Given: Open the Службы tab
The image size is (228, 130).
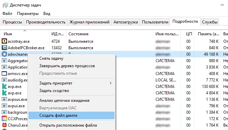Looking at the screenshot, I should pos(210,22).
